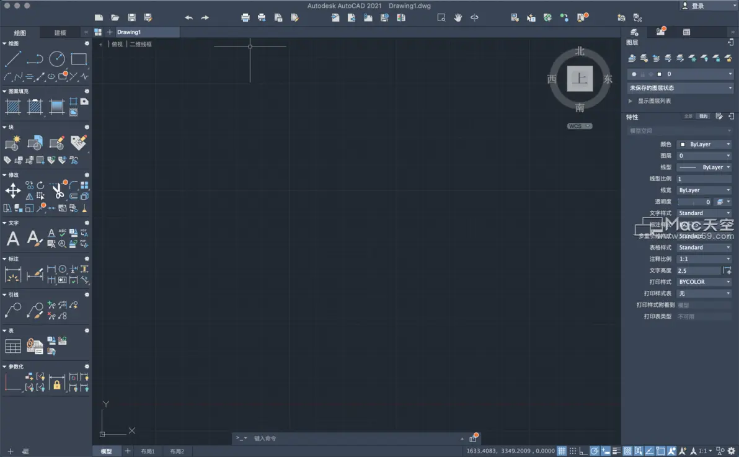Select the Move tool
The width and height of the screenshot is (739, 457).
[13, 191]
